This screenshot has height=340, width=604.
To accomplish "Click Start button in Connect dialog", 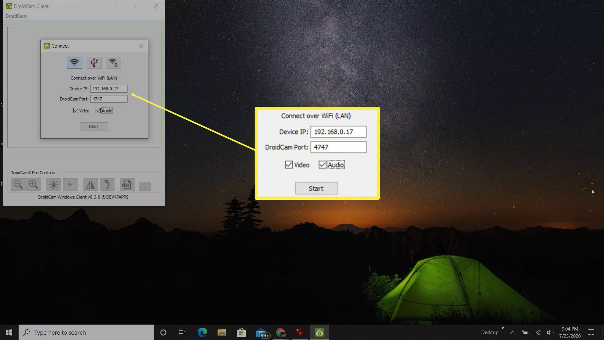I will pos(94,126).
